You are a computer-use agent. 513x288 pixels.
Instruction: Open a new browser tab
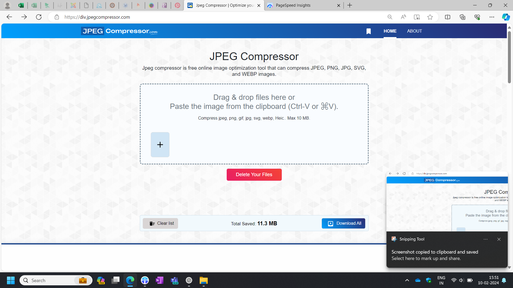350,5
